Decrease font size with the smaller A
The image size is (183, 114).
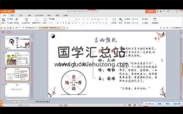[79, 19]
